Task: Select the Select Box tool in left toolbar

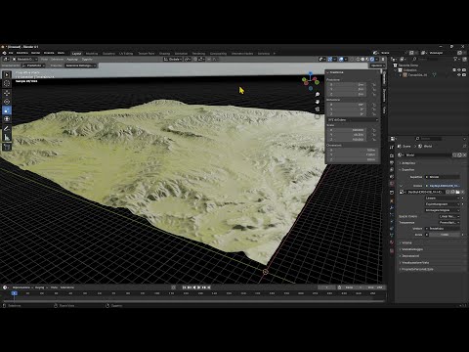Action: tap(7, 74)
